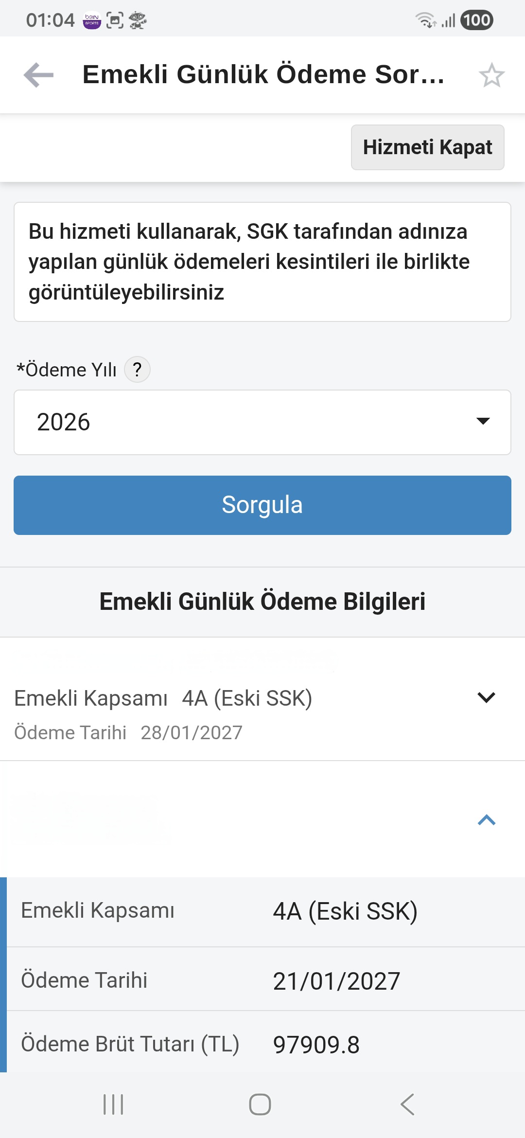Click the Hizmeti Kapat button
This screenshot has height=1138, width=525.
pos(427,147)
